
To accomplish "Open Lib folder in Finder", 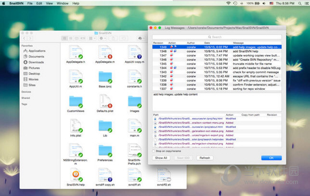I will click(x=105, y=126).
